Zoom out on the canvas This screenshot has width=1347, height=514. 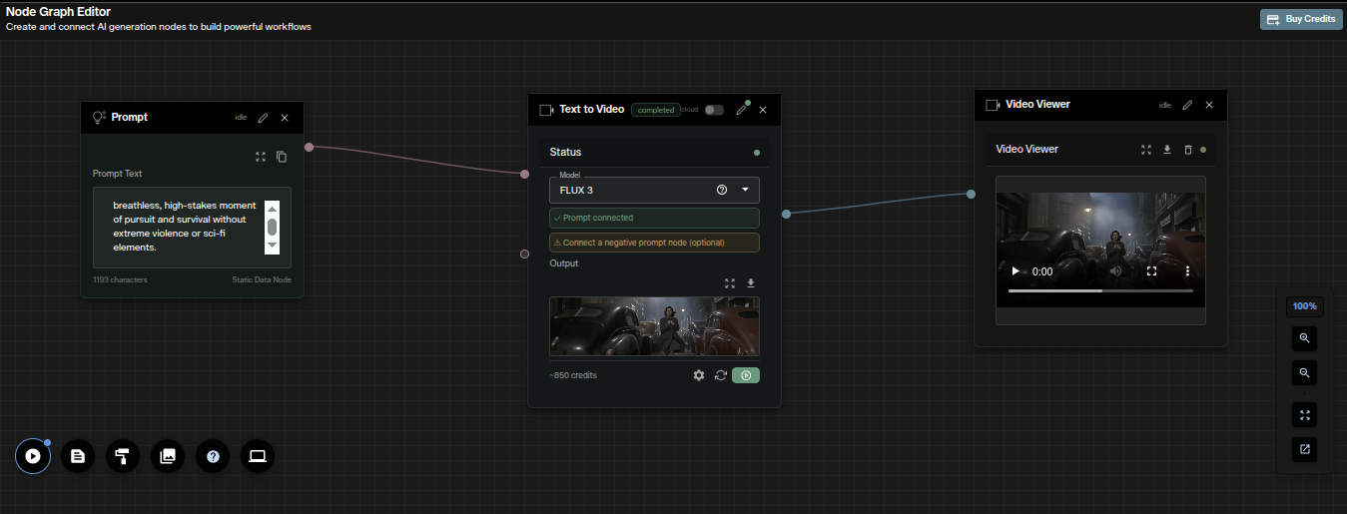tap(1304, 373)
